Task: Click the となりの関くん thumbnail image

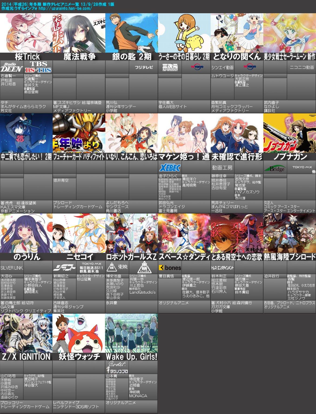Action: tap(237, 33)
